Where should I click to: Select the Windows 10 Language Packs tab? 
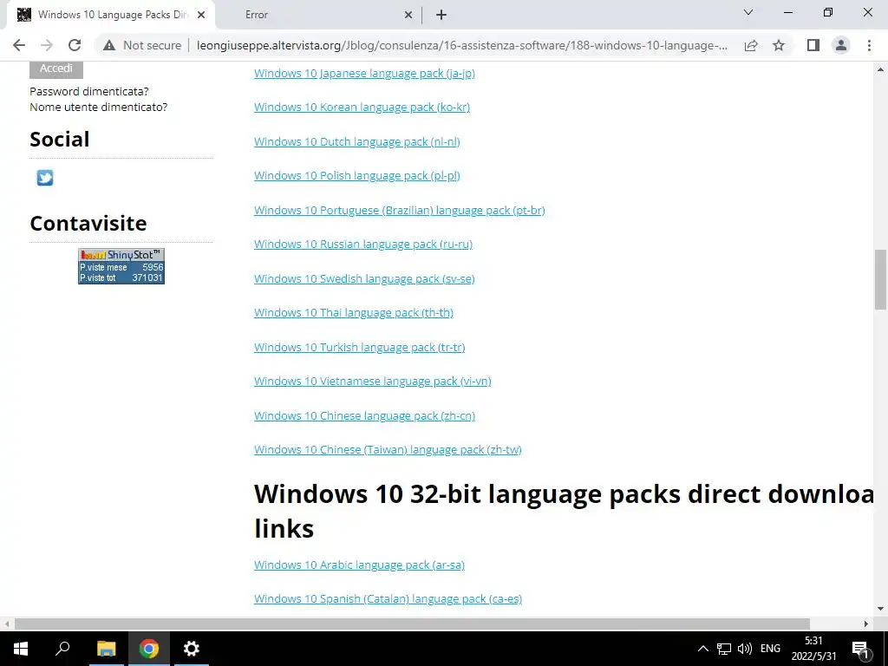point(110,16)
